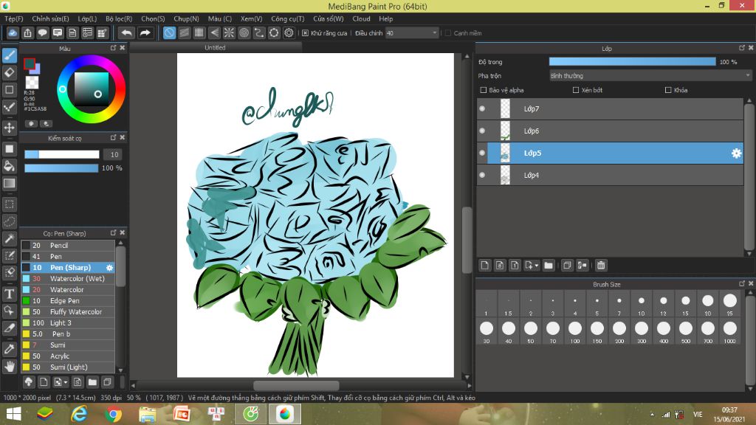The width and height of the screenshot is (756, 425).
Task: Click the foreground color swatch
Action: coord(29,63)
